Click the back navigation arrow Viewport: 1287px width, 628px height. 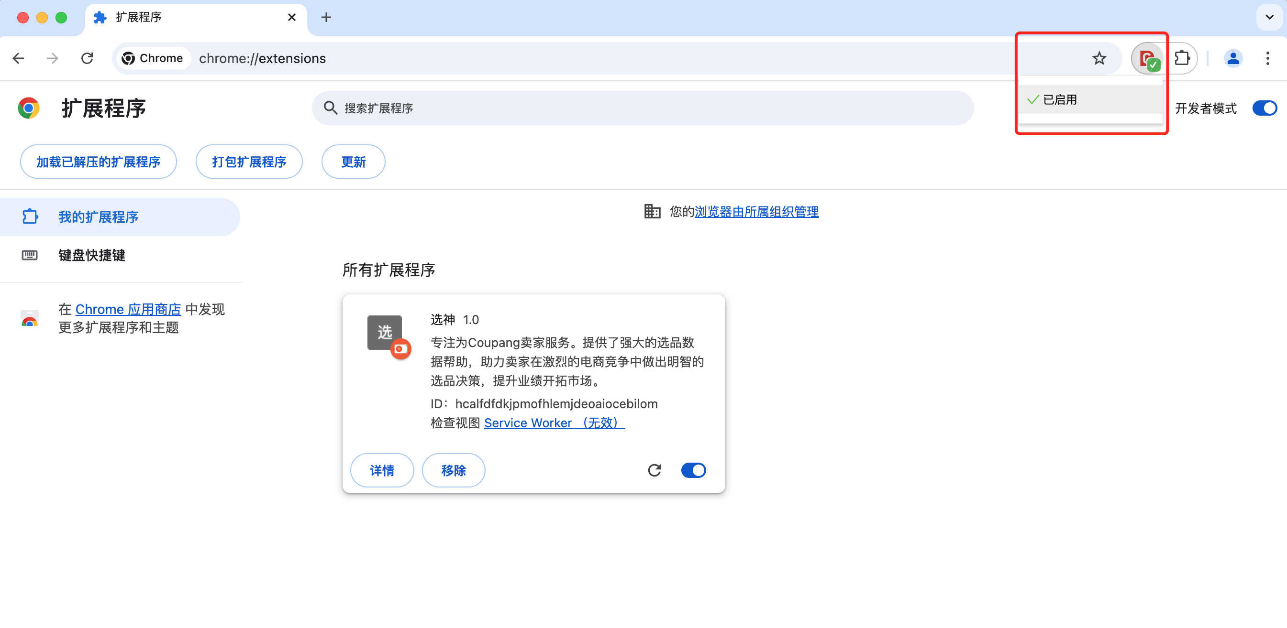click(19, 58)
